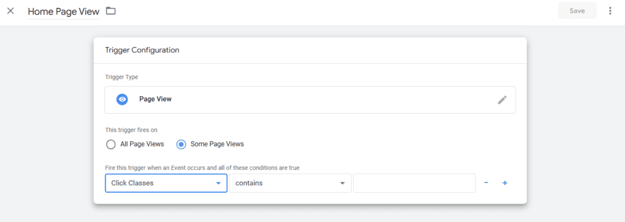
Task: Click the Home Page View trigger name field
Action: (x=63, y=12)
